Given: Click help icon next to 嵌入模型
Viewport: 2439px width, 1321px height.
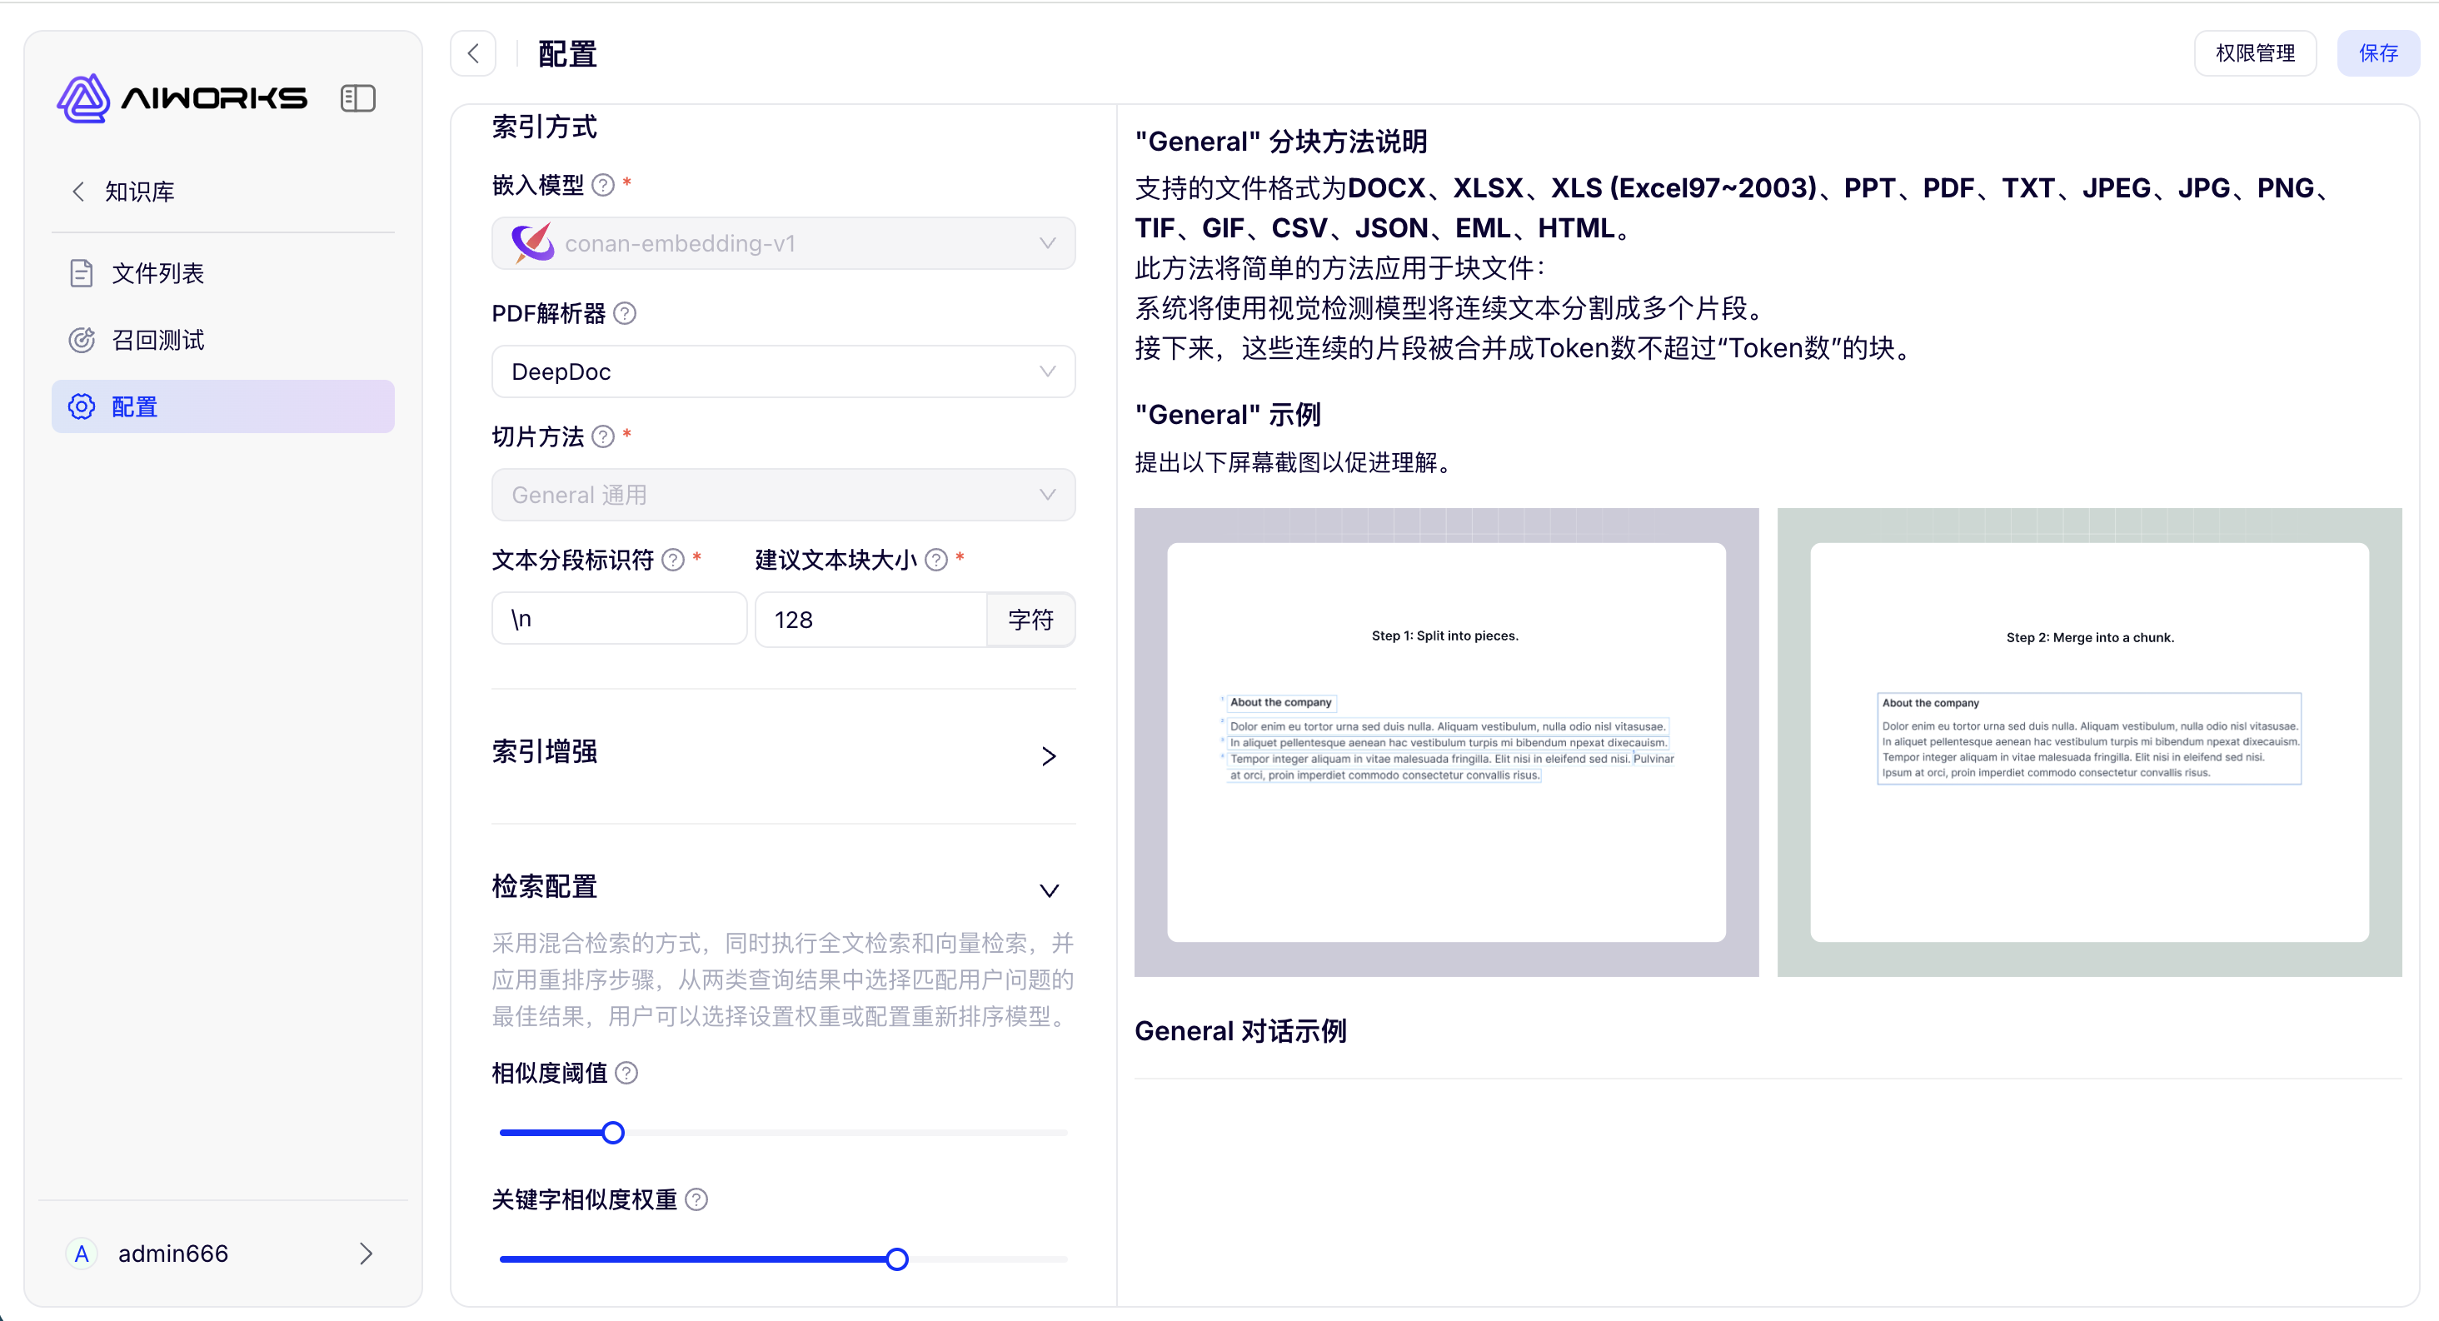Looking at the screenshot, I should pyautogui.click(x=603, y=186).
